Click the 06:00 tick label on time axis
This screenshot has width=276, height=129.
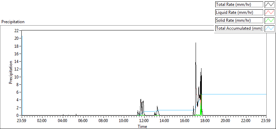(83, 121)
